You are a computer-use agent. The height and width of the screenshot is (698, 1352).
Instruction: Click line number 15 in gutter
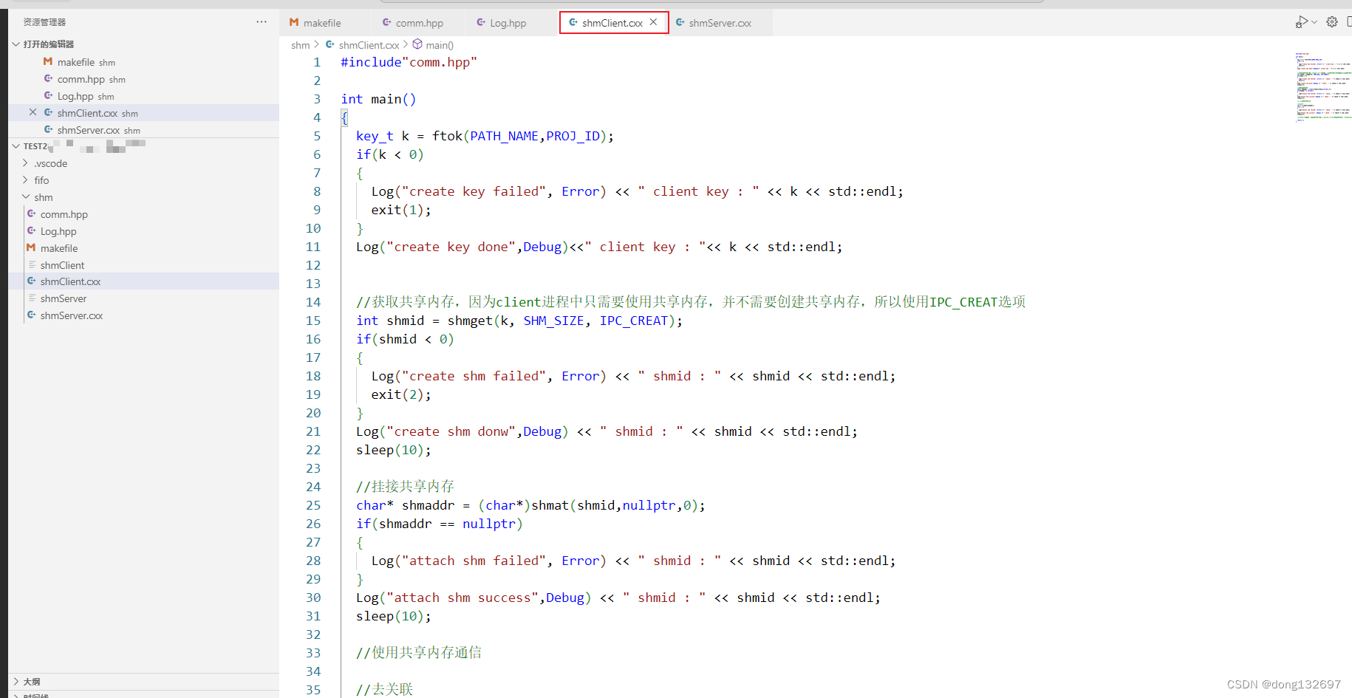(313, 321)
